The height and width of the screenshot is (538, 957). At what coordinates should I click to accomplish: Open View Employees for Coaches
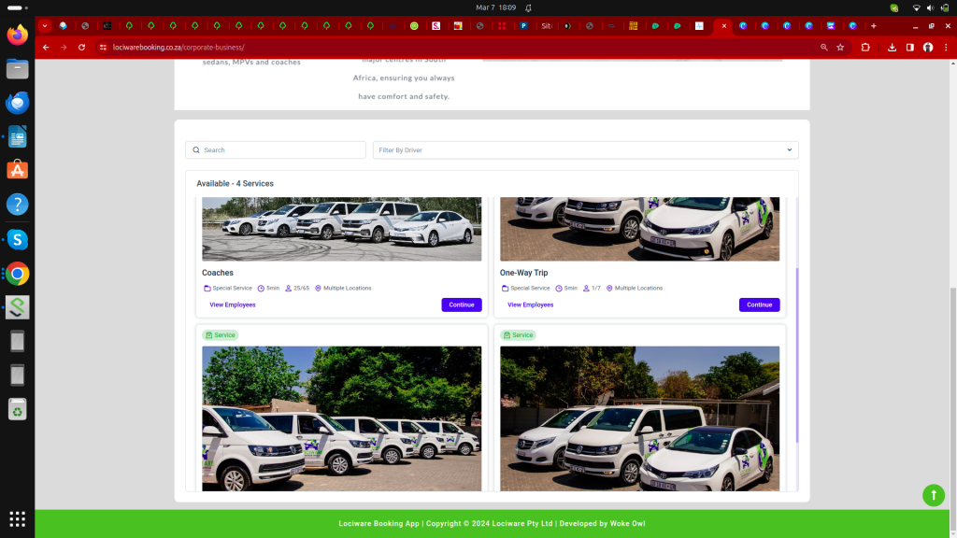pyautogui.click(x=233, y=304)
